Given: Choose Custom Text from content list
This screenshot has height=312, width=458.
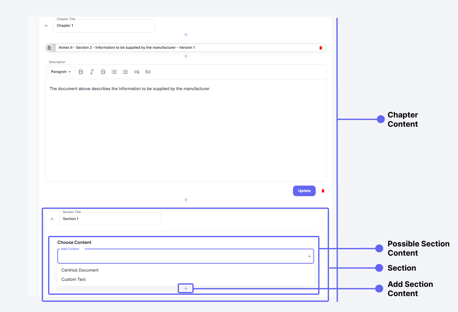Looking at the screenshot, I should tap(74, 280).
